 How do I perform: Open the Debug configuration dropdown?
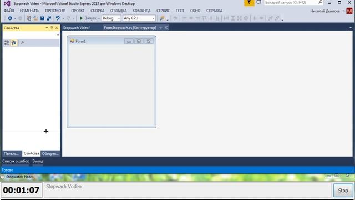[111, 18]
